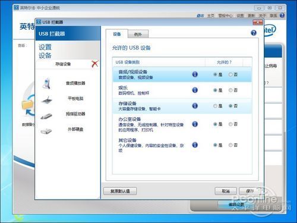Click 编辑设置 button in main window

click(x=236, y=205)
